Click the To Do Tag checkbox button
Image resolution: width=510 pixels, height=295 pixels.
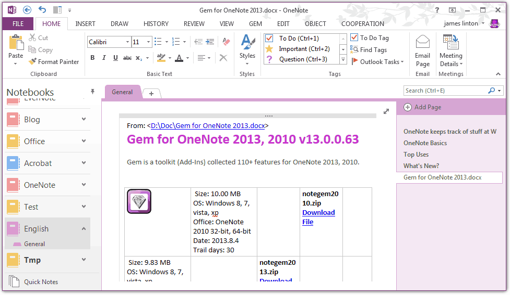tap(370, 37)
